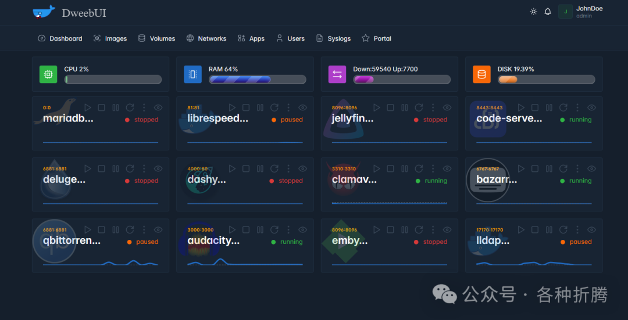Start the jellyfin container
This screenshot has height=320, width=628.
point(377,107)
